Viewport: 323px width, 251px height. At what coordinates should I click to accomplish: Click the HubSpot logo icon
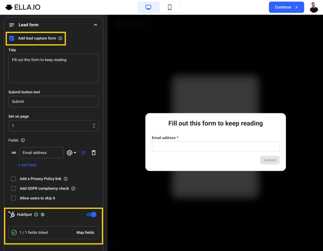point(12,214)
